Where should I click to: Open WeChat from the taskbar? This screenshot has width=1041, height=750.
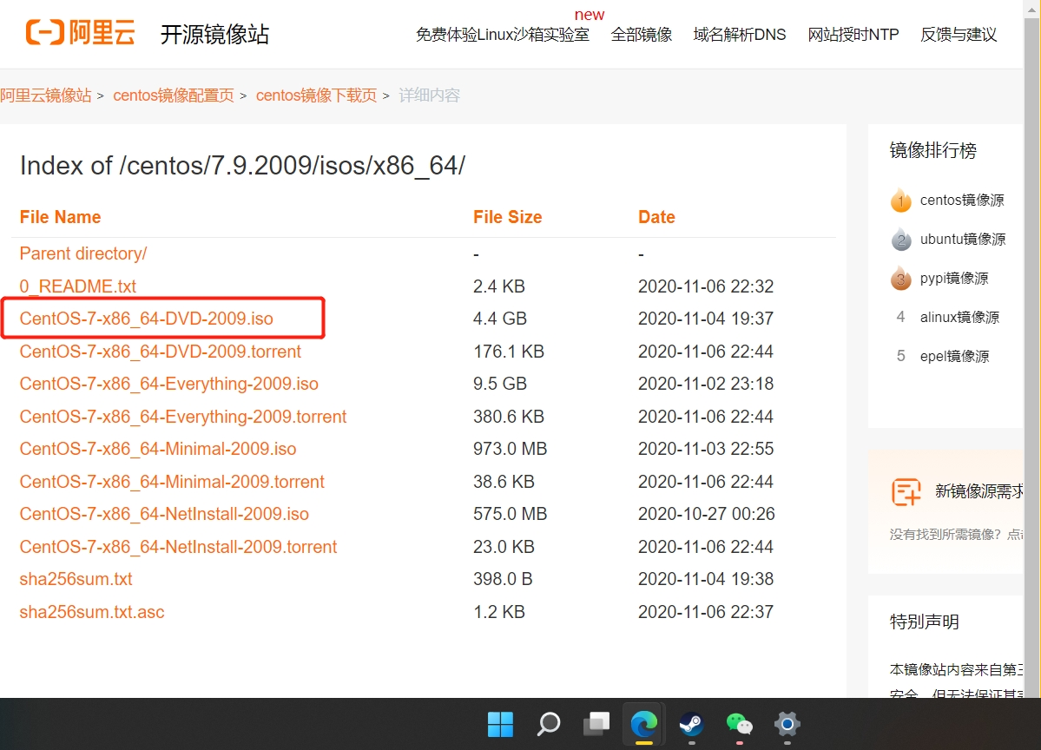(x=739, y=723)
